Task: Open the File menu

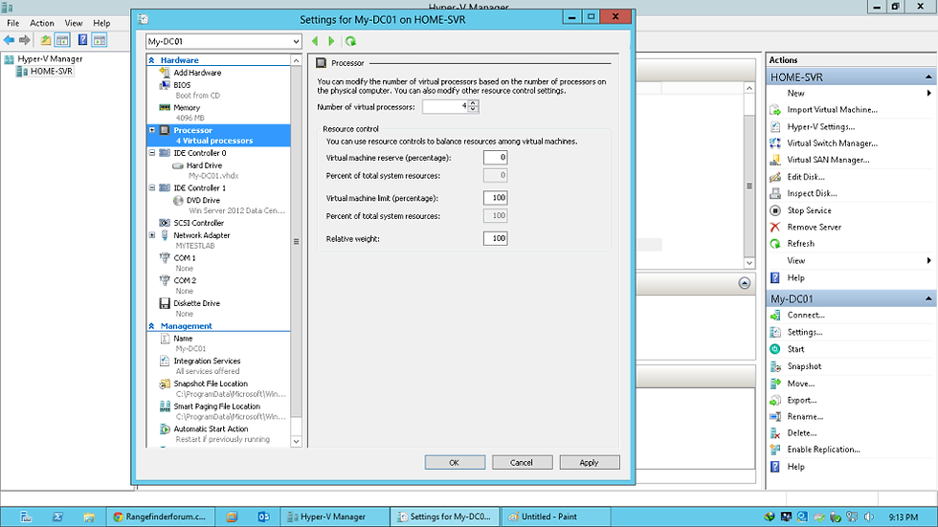Action: 13,23
